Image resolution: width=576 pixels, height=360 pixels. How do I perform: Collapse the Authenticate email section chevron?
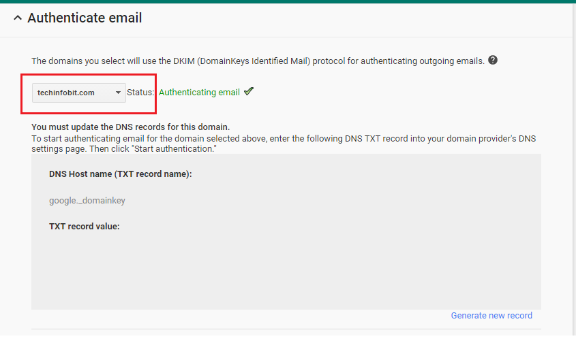tap(18, 18)
